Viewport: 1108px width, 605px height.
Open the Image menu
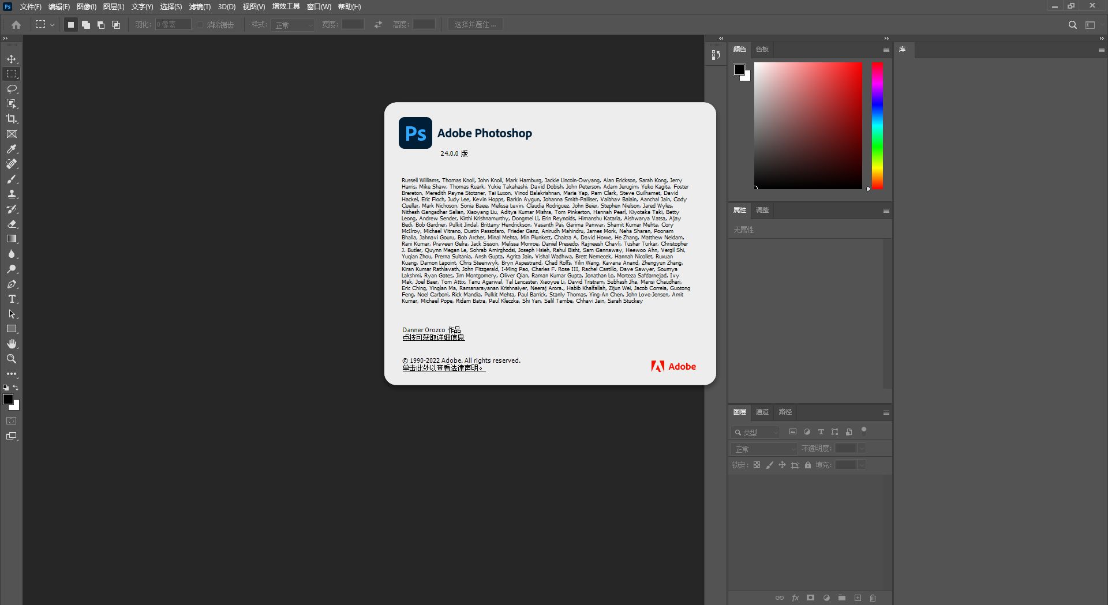pyautogui.click(x=87, y=7)
